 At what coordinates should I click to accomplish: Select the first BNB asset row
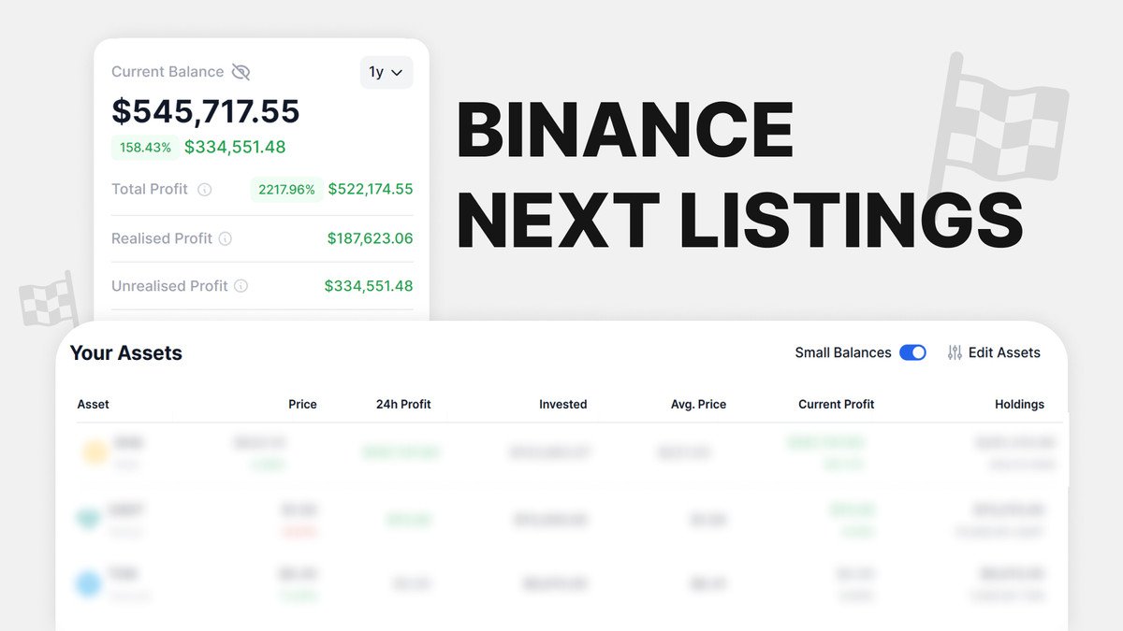(561, 452)
